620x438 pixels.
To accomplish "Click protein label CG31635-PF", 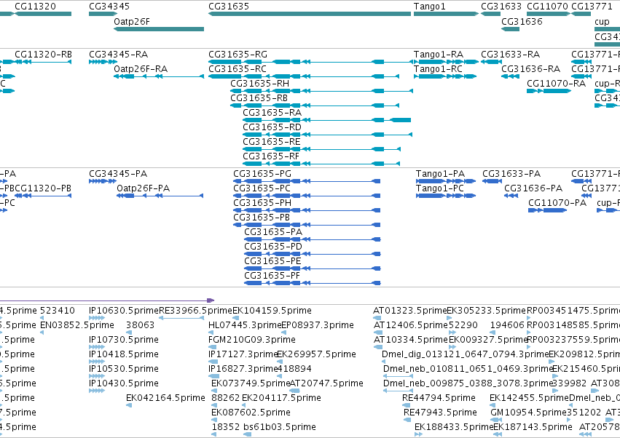I will [272, 276].
